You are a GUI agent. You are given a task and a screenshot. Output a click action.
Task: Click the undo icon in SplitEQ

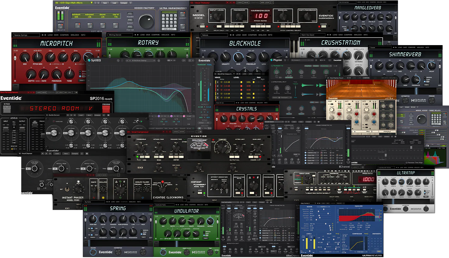118,60
